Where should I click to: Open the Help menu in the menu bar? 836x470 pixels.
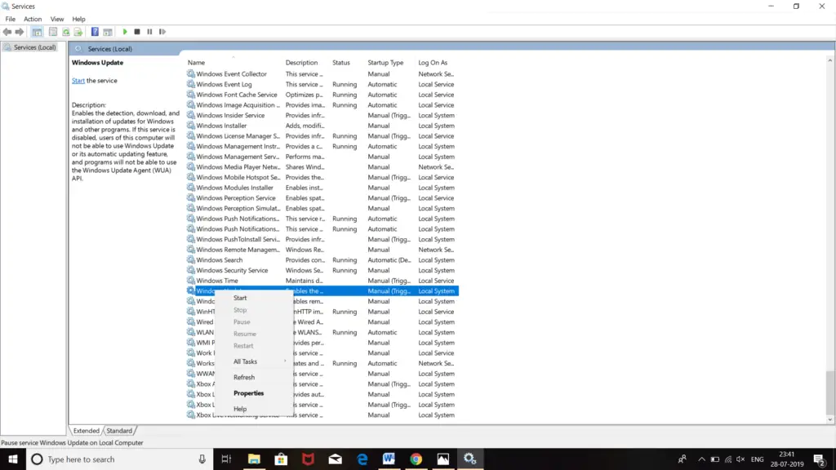79,20
